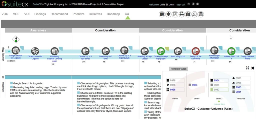256x119 pixels.
Task: Select the green Clicking through logo pages icon
Action: pyautogui.click(x=161, y=51)
